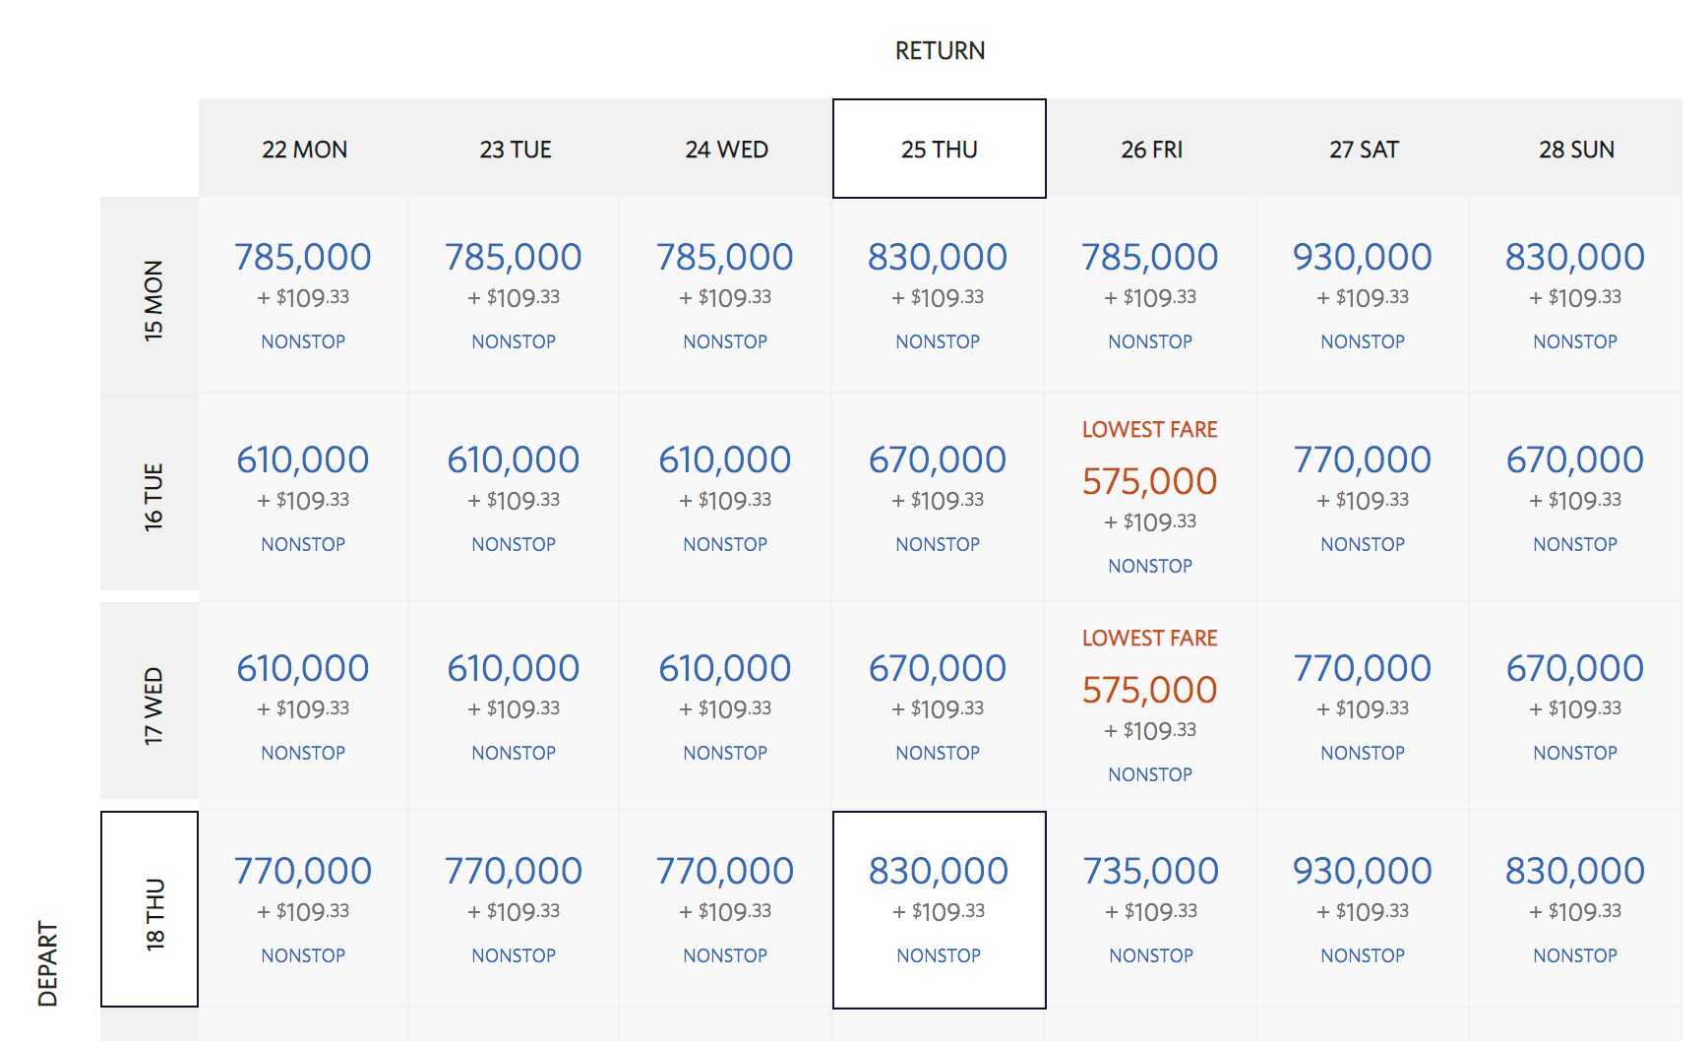Select the 26 FRI return column header
Viewport: 1708px width, 1041px height.
click(x=1151, y=149)
